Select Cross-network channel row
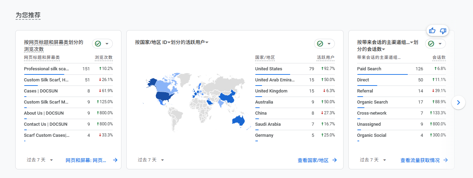The height and width of the screenshot is (178, 473). click(402, 113)
